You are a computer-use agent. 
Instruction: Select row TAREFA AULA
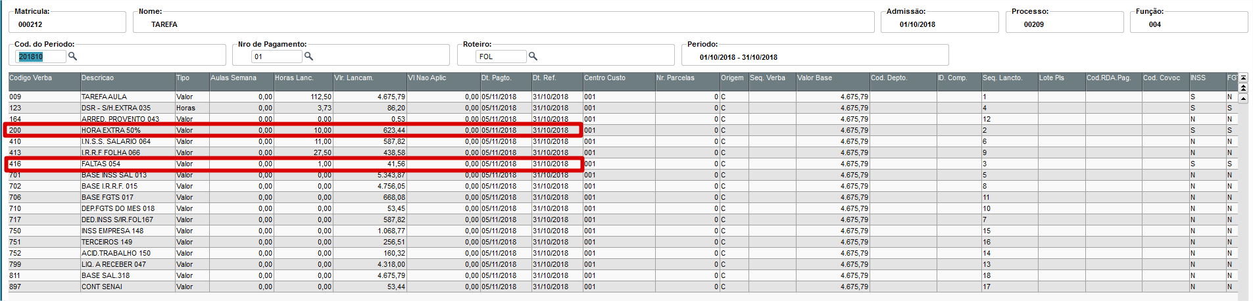623,97
